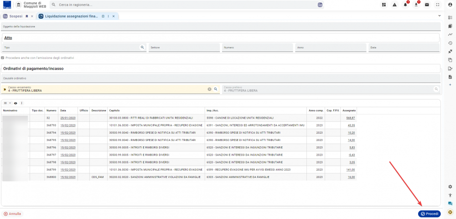Toggle table column visibility eye icon
Screen dimensions: 456x219
(16, 103)
